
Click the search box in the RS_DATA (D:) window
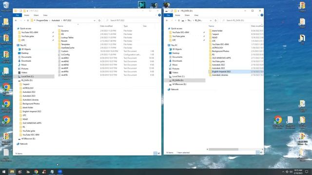point(242,20)
